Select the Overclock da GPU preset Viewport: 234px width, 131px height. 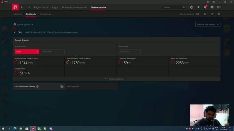52,52
